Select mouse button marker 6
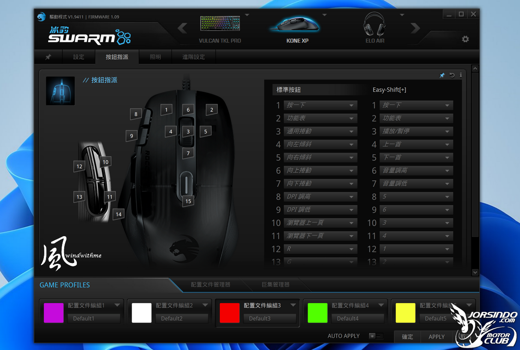 tap(188, 109)
